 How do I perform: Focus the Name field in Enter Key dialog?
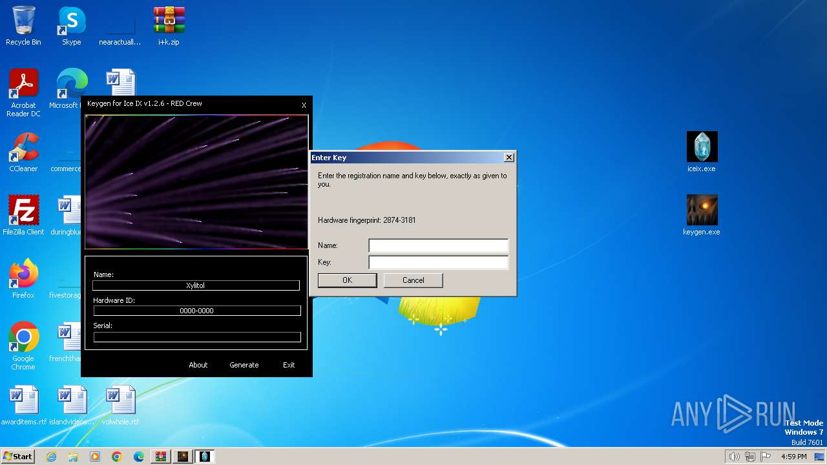pos(438,245)
